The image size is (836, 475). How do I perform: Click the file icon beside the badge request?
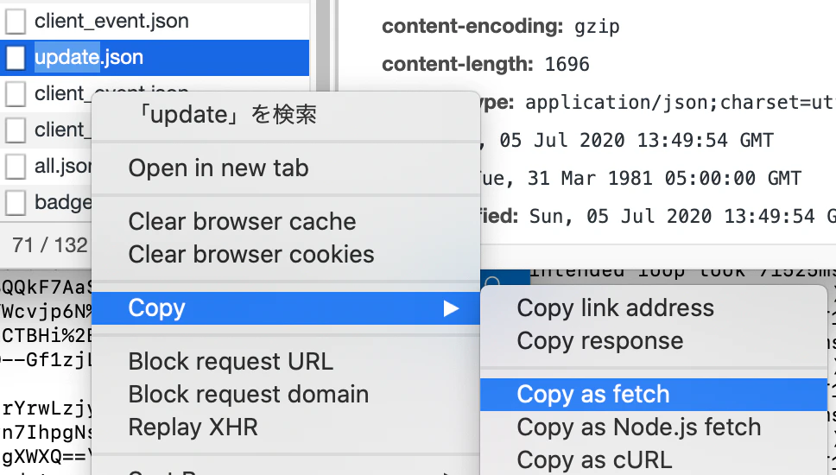[x=16, y=203]
